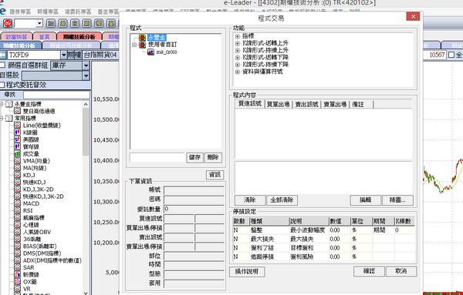Switch to the 備註 tab

(361, 104)
